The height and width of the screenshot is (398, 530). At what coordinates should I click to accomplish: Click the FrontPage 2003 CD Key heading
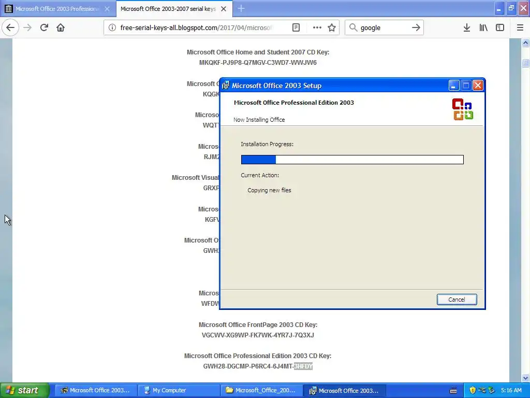pyautogui.click(x=258, y=324)
